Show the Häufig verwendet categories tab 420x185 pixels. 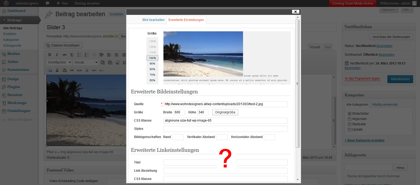click(x=385, y=105)
